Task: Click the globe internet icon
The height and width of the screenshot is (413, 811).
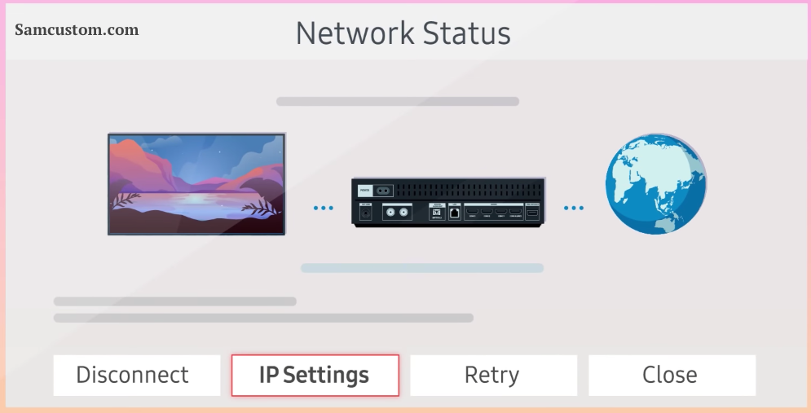Action: pyautogui.click(x=656, y=183)
